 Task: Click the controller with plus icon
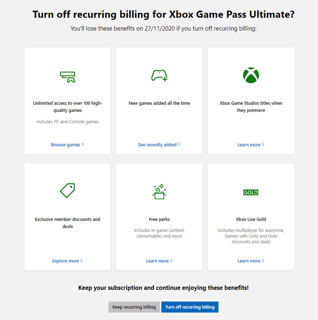coord(159,76)
